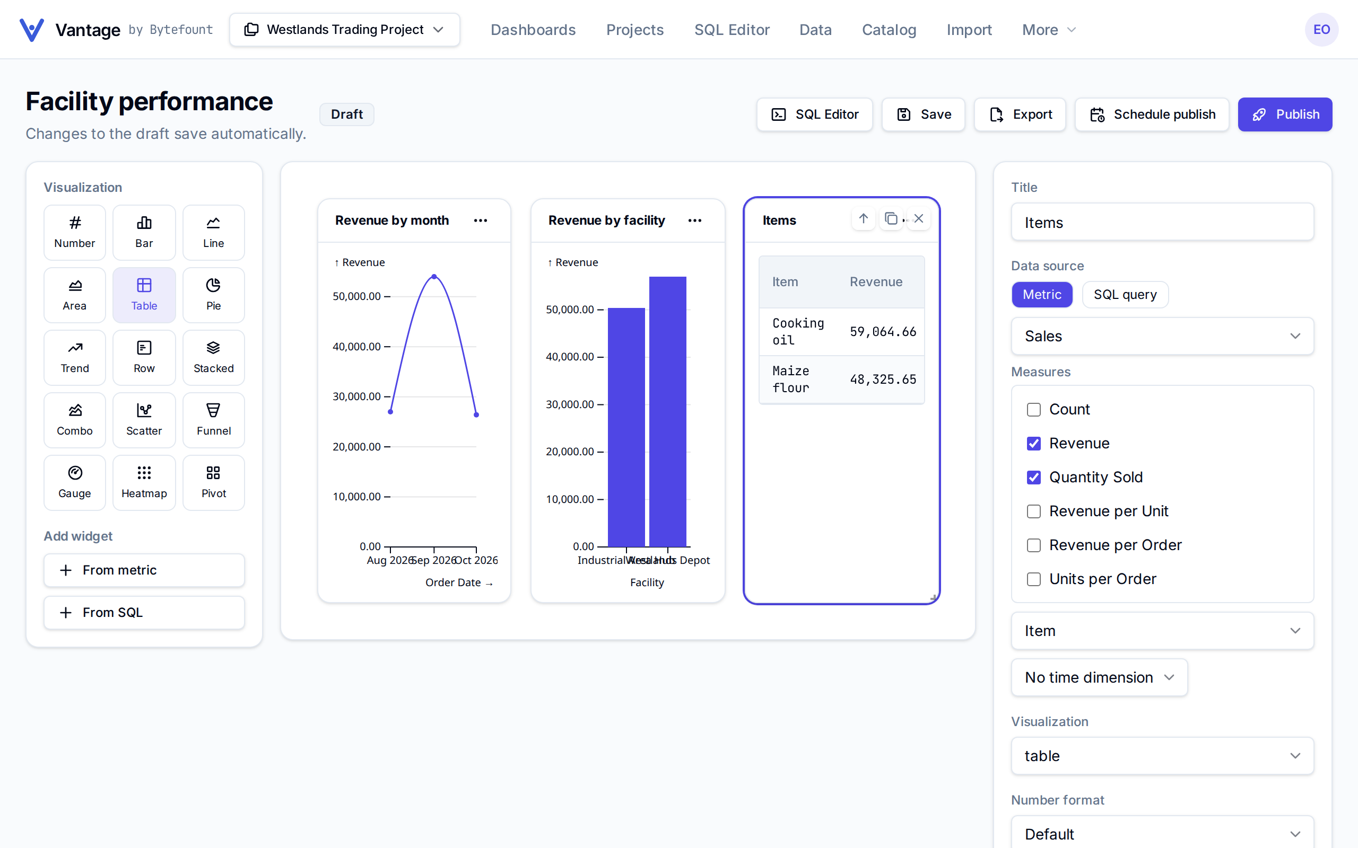Open the table visualization dropdown

point(1162,756)
